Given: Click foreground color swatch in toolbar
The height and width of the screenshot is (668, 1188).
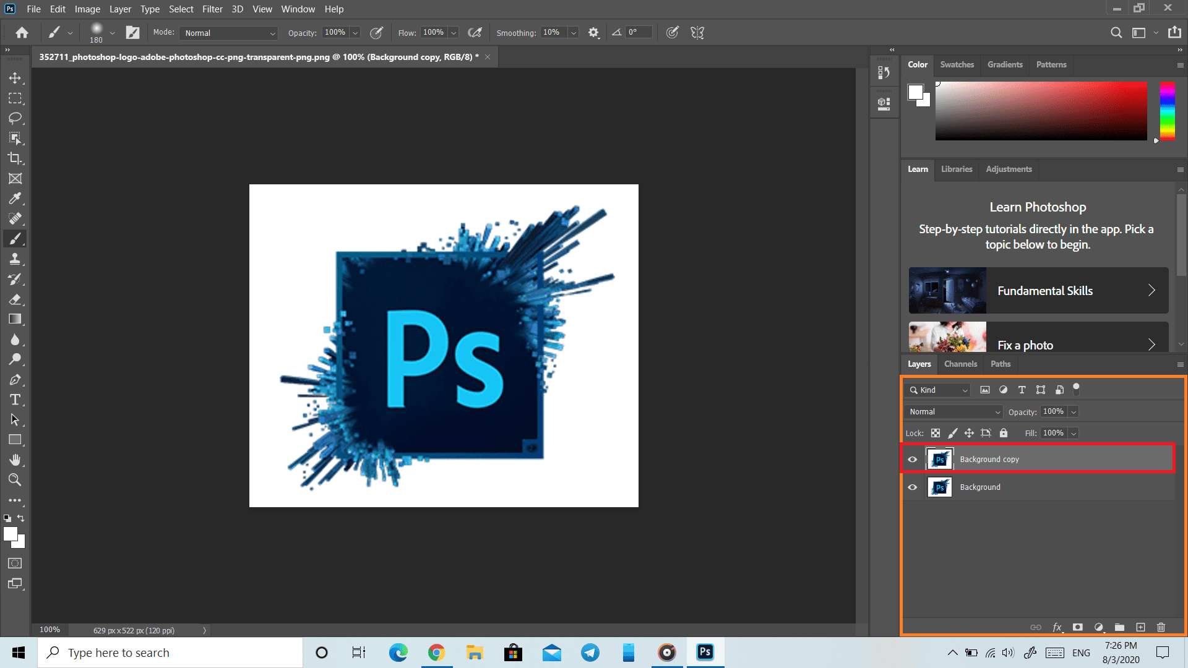Looking at the screenshot, I should click(11, 534).
